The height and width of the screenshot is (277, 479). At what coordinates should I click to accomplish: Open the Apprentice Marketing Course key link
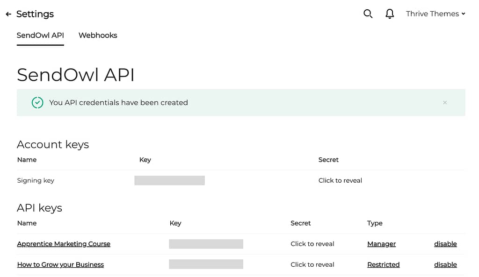pyautogui.click(x=64, y=244)
